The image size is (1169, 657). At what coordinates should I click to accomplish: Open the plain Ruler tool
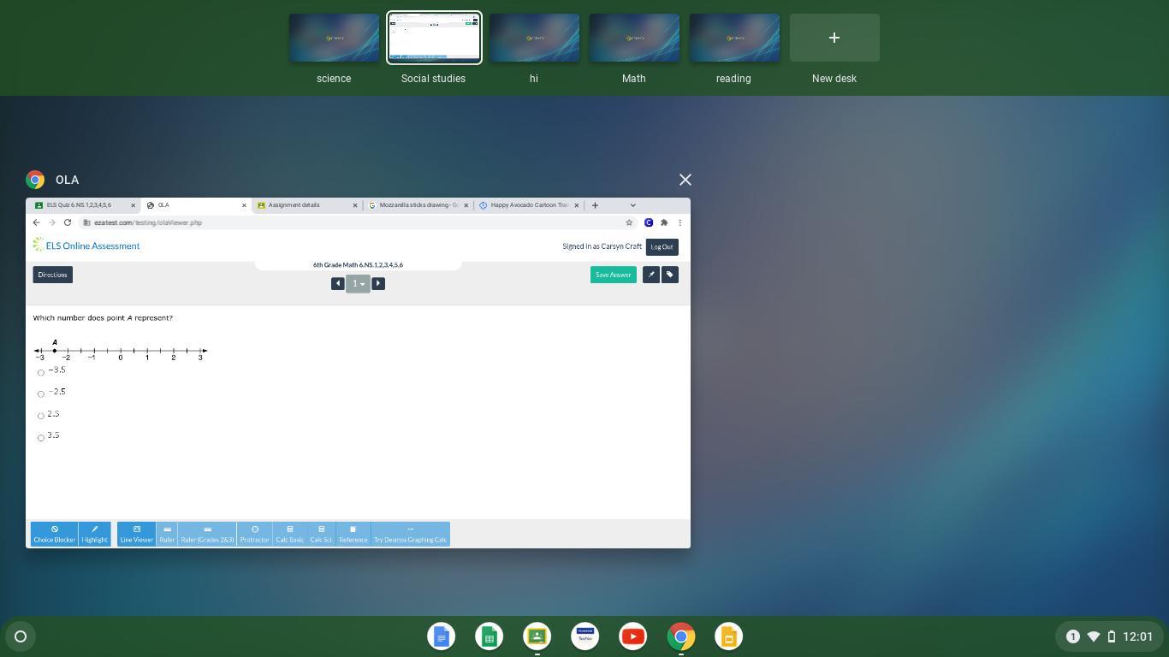point(167,534)
